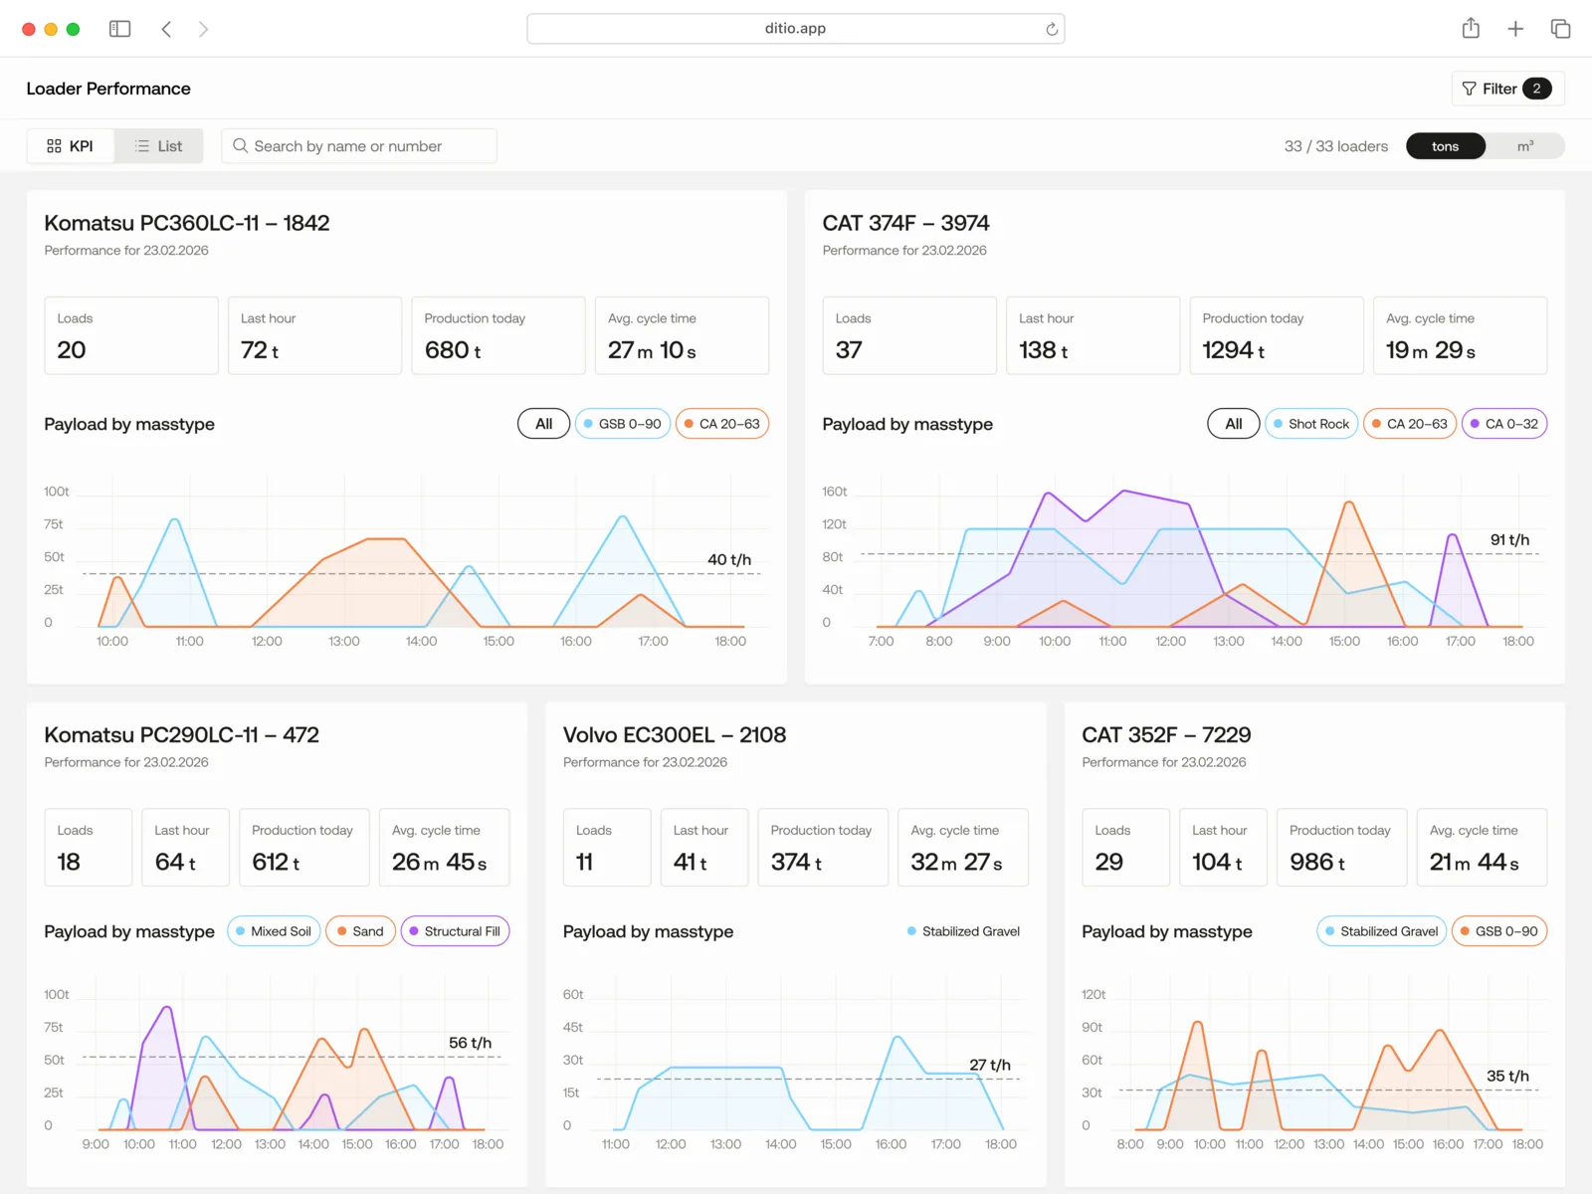Click the search by name or number field

pyautogui.click(x=358, y=145)
